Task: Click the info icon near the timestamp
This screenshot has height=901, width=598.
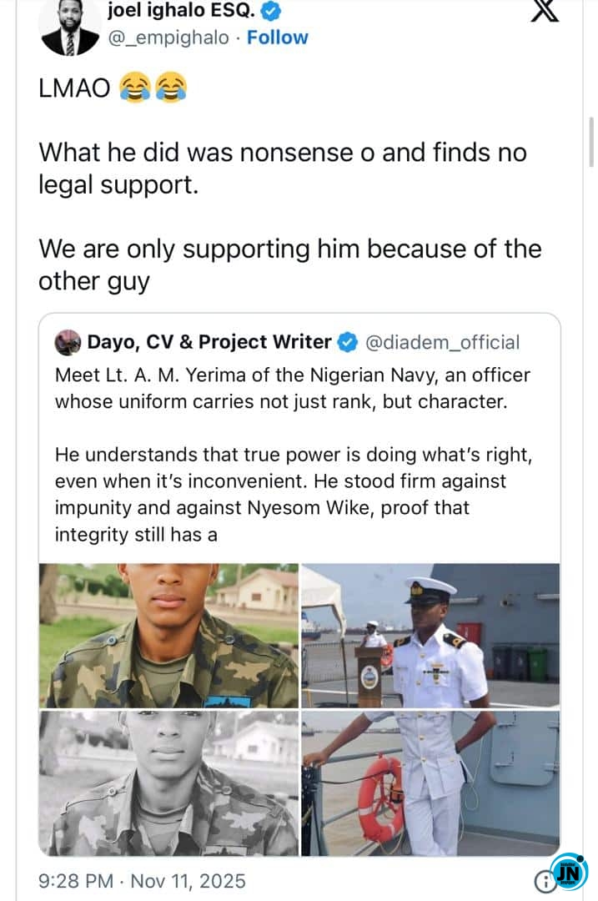Action: point(543,880)
